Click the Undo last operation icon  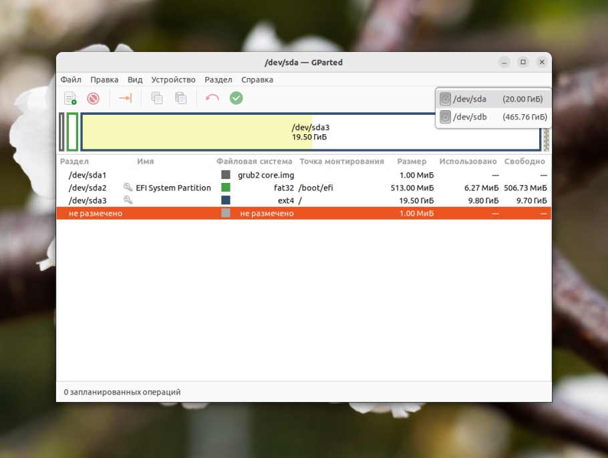212,98
